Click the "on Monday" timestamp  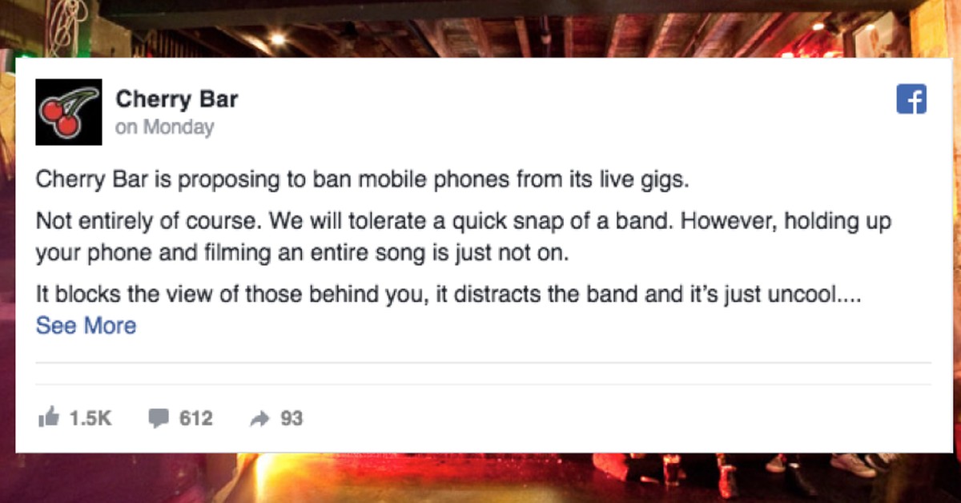[x=165, y=127]
